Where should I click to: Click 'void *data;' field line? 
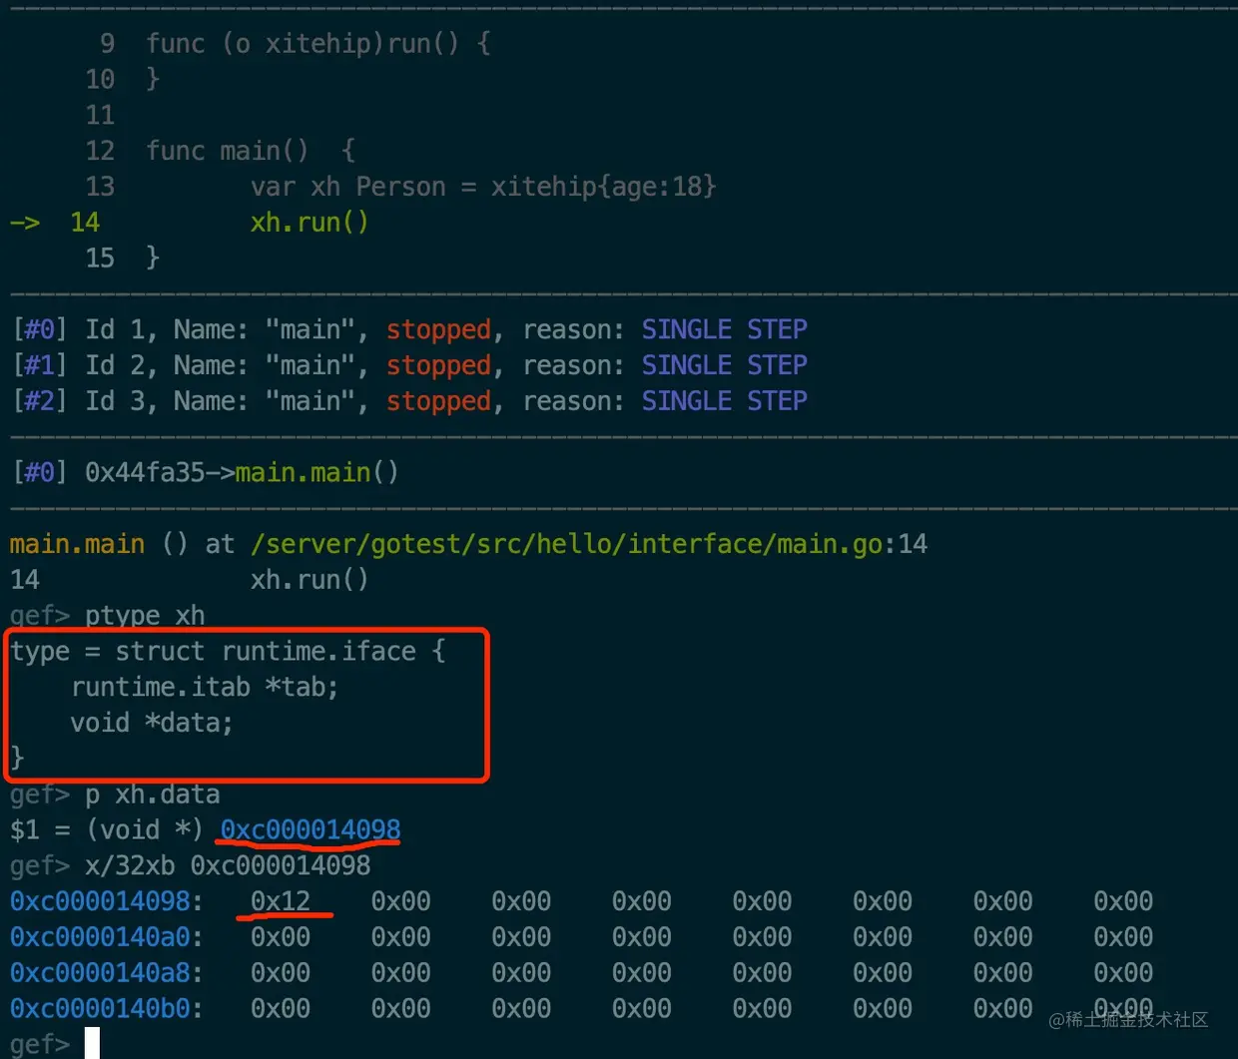pyautogui.click(x=152, y=723)
